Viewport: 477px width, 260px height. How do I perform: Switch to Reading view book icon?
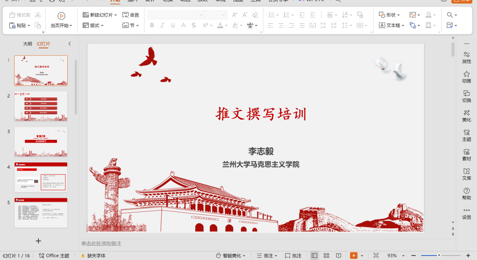(339, 256)
